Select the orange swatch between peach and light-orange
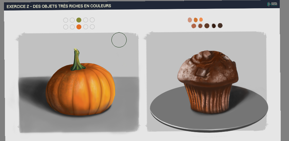The width and height of the screenshot is (289, 141). [x=195, y=20]
